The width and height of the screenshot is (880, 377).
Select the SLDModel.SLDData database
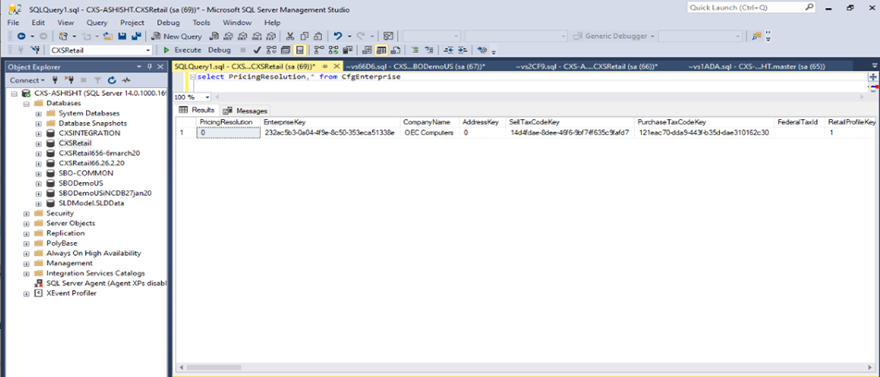92,203
